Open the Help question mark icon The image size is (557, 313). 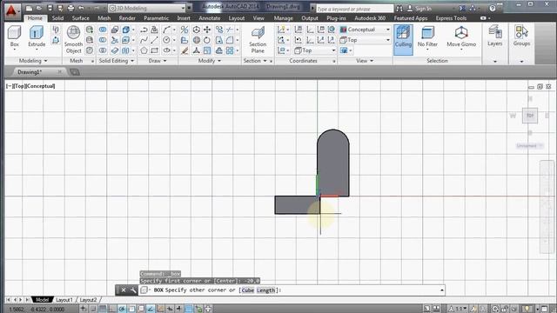(493, 8)
